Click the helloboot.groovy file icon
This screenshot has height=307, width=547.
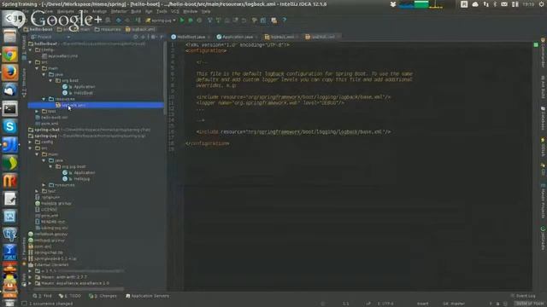[31, 235]
